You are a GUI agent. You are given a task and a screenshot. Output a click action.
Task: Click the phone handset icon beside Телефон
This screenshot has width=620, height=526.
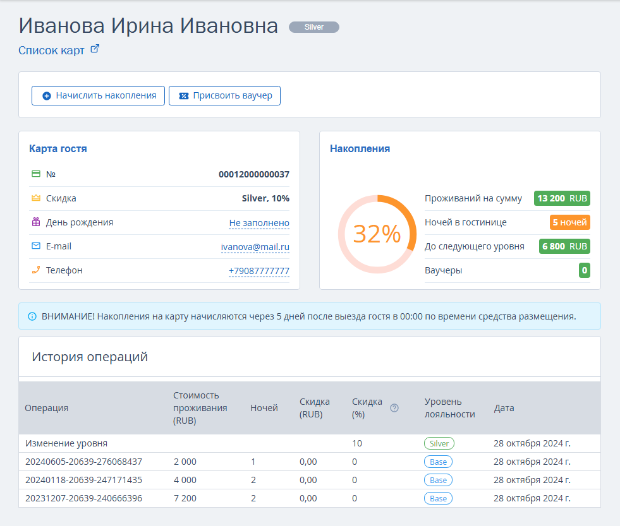click(x=36, y=270)
